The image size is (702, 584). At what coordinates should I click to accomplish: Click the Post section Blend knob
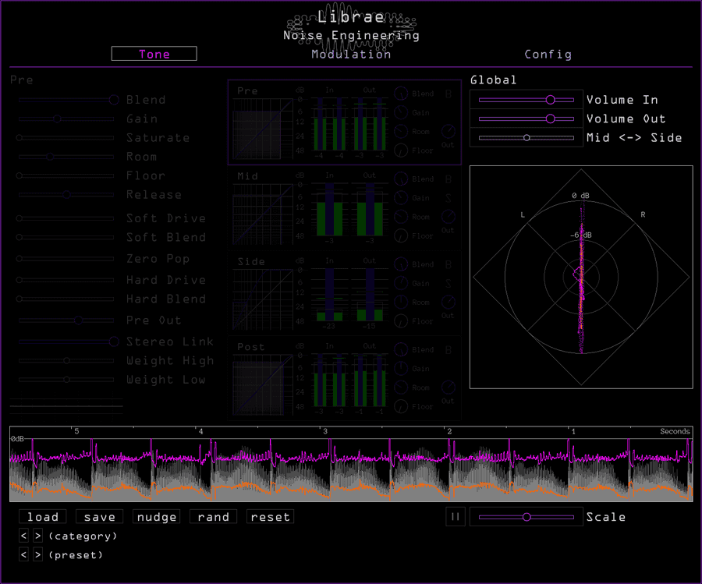click(x=401, y=349)
